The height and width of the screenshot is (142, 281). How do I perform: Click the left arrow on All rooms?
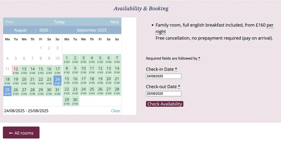(x=11, y=133)
